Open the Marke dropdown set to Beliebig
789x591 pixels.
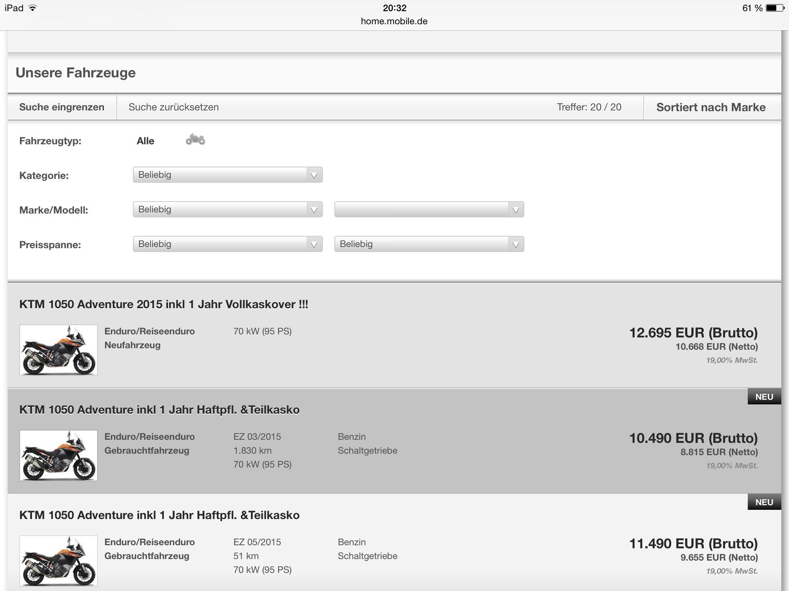click(227, 209)
